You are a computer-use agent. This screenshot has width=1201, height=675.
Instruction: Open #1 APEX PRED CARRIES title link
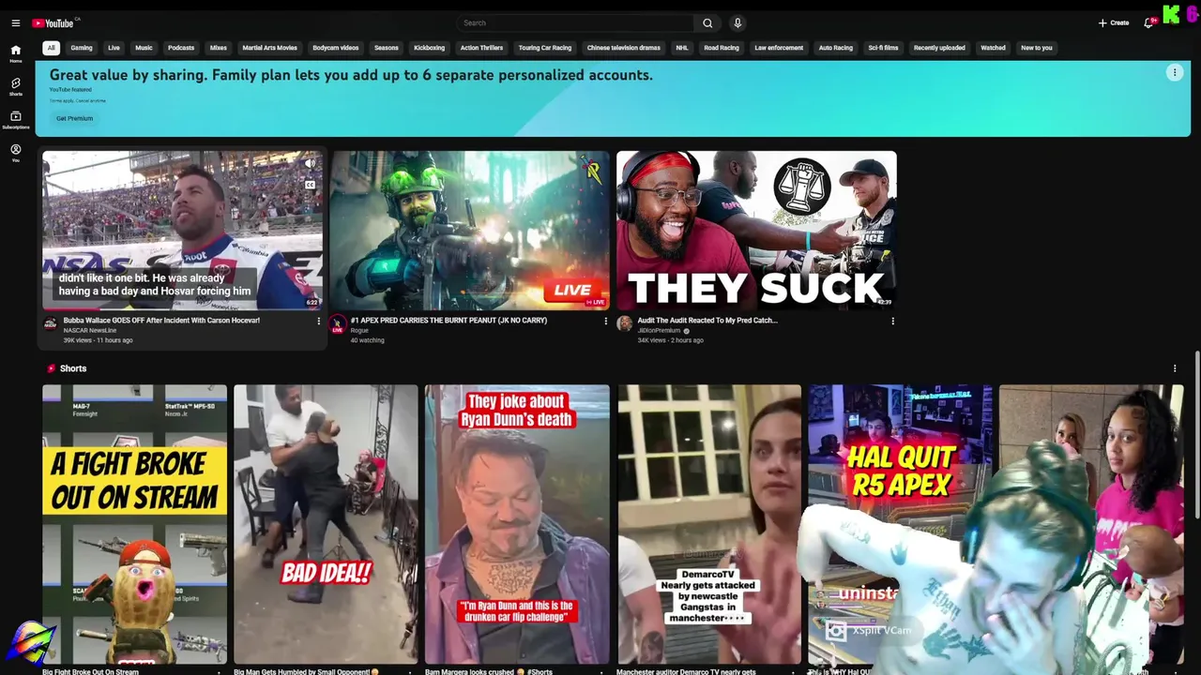click(x=448, y=321)
